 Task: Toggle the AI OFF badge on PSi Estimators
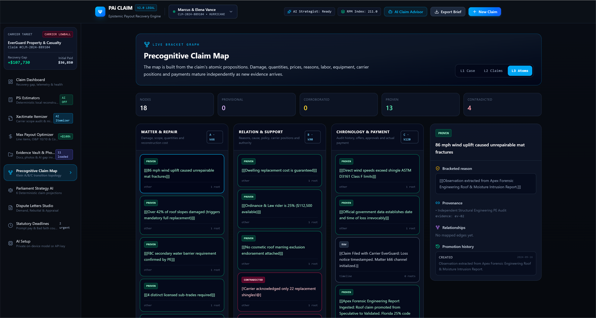[66, 100]
